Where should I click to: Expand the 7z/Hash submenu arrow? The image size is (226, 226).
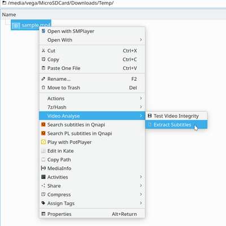click(141, 107)
